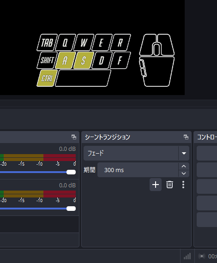Pop out the audio mixer dock

coord(74,137)
